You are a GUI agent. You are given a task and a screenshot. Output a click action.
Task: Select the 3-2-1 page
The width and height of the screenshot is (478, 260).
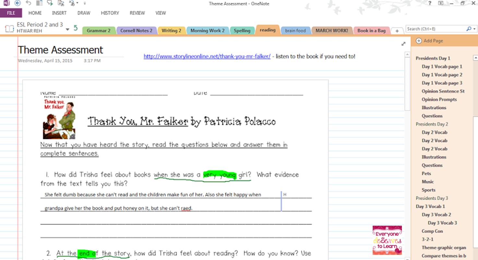[x=427, y=239]
